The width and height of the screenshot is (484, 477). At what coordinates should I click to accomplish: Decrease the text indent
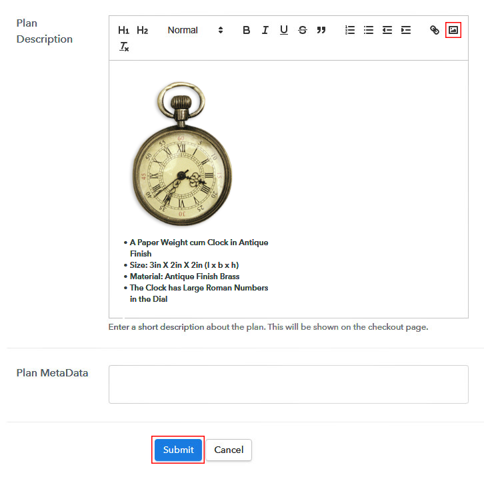[387, 30]
